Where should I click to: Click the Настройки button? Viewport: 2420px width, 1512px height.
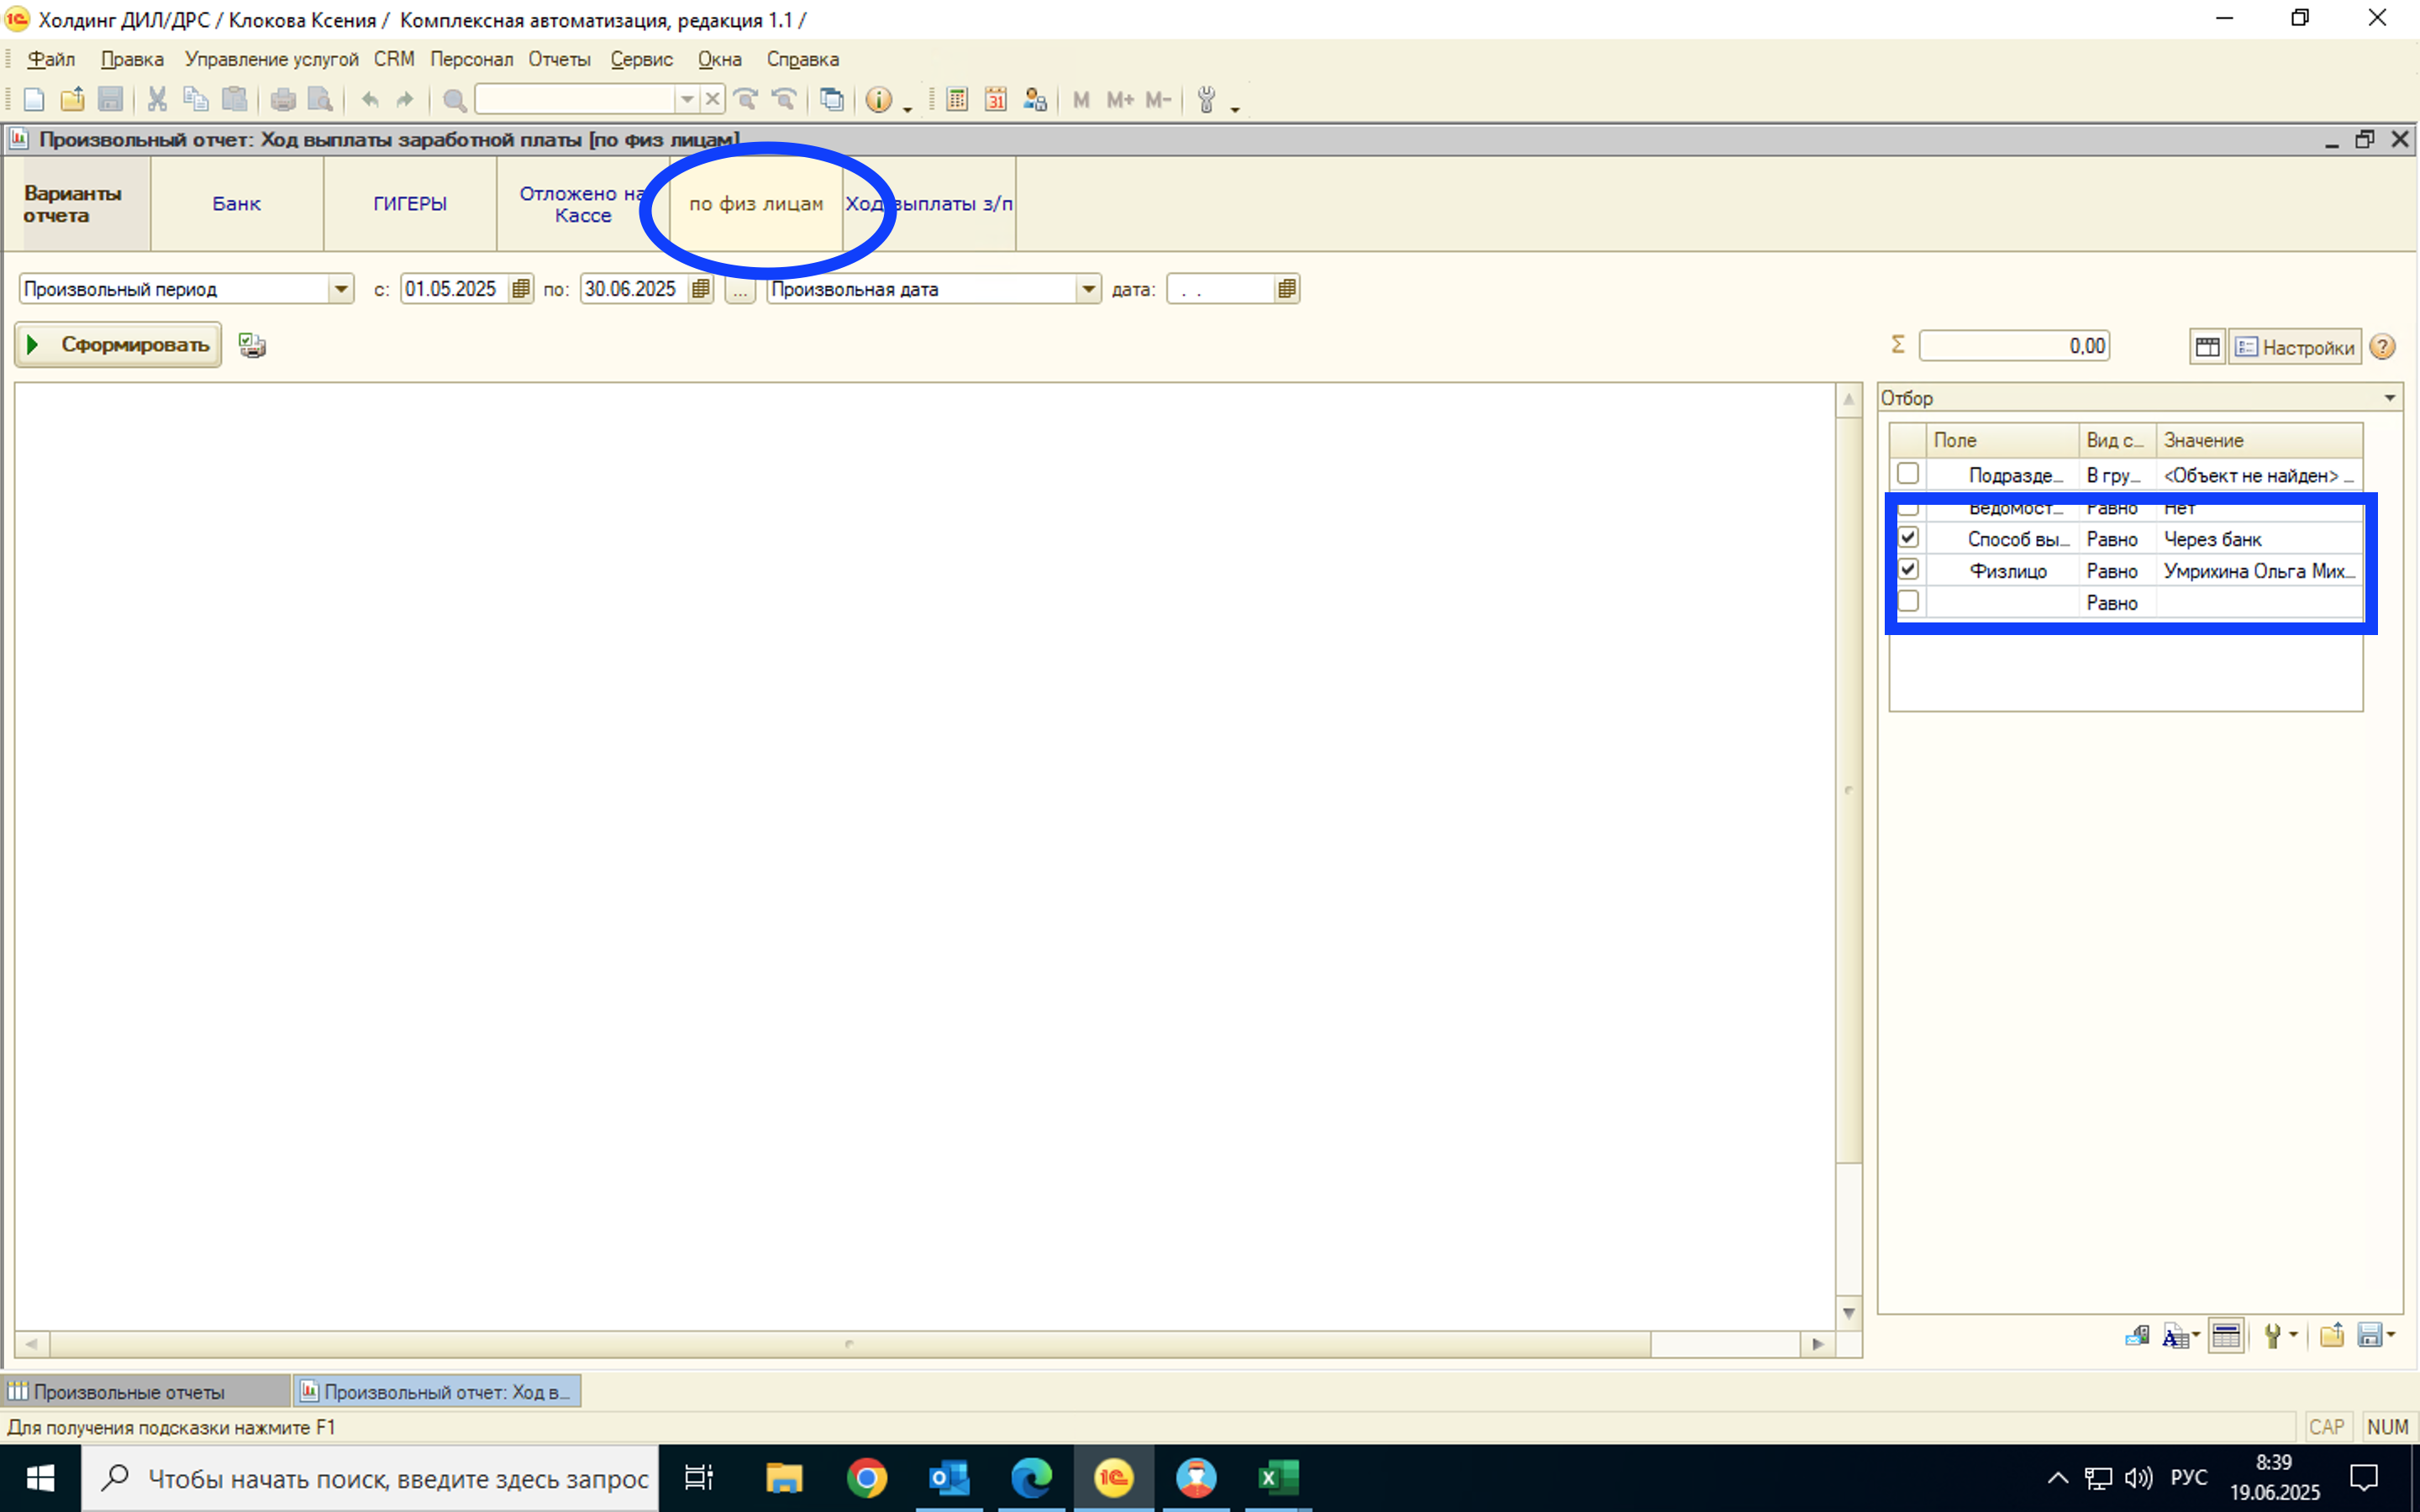tap(2296, 347)
